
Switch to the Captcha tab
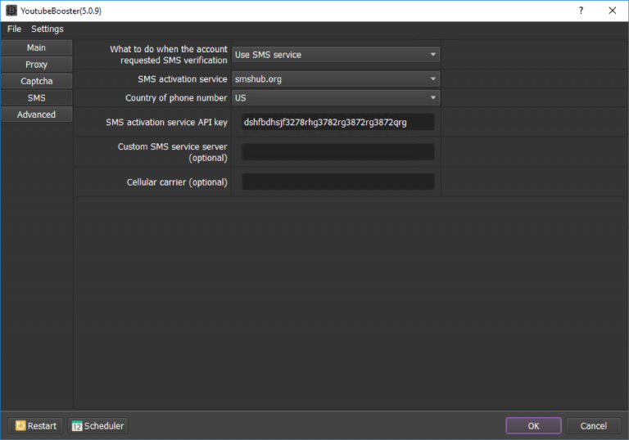(37, 81)
